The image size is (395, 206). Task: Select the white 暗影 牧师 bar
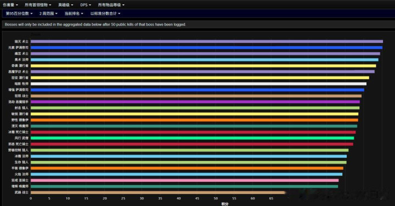pyautogui.click(x=198, y=83)
